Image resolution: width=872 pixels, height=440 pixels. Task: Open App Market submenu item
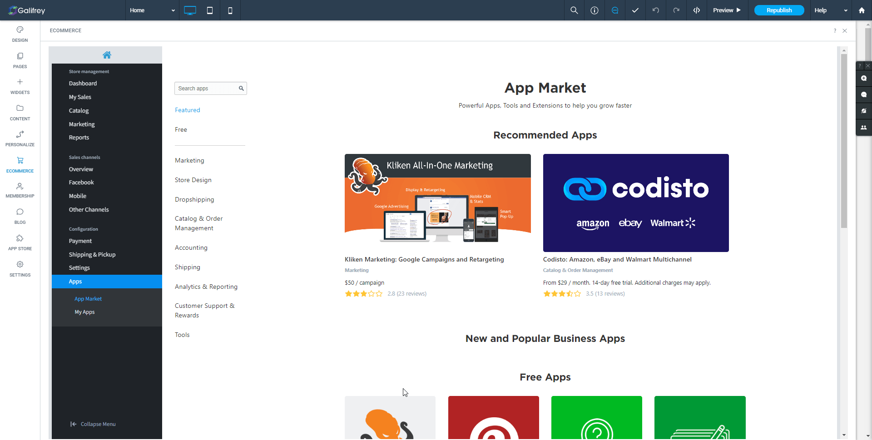pyautogui.click(x=88, y=299)
